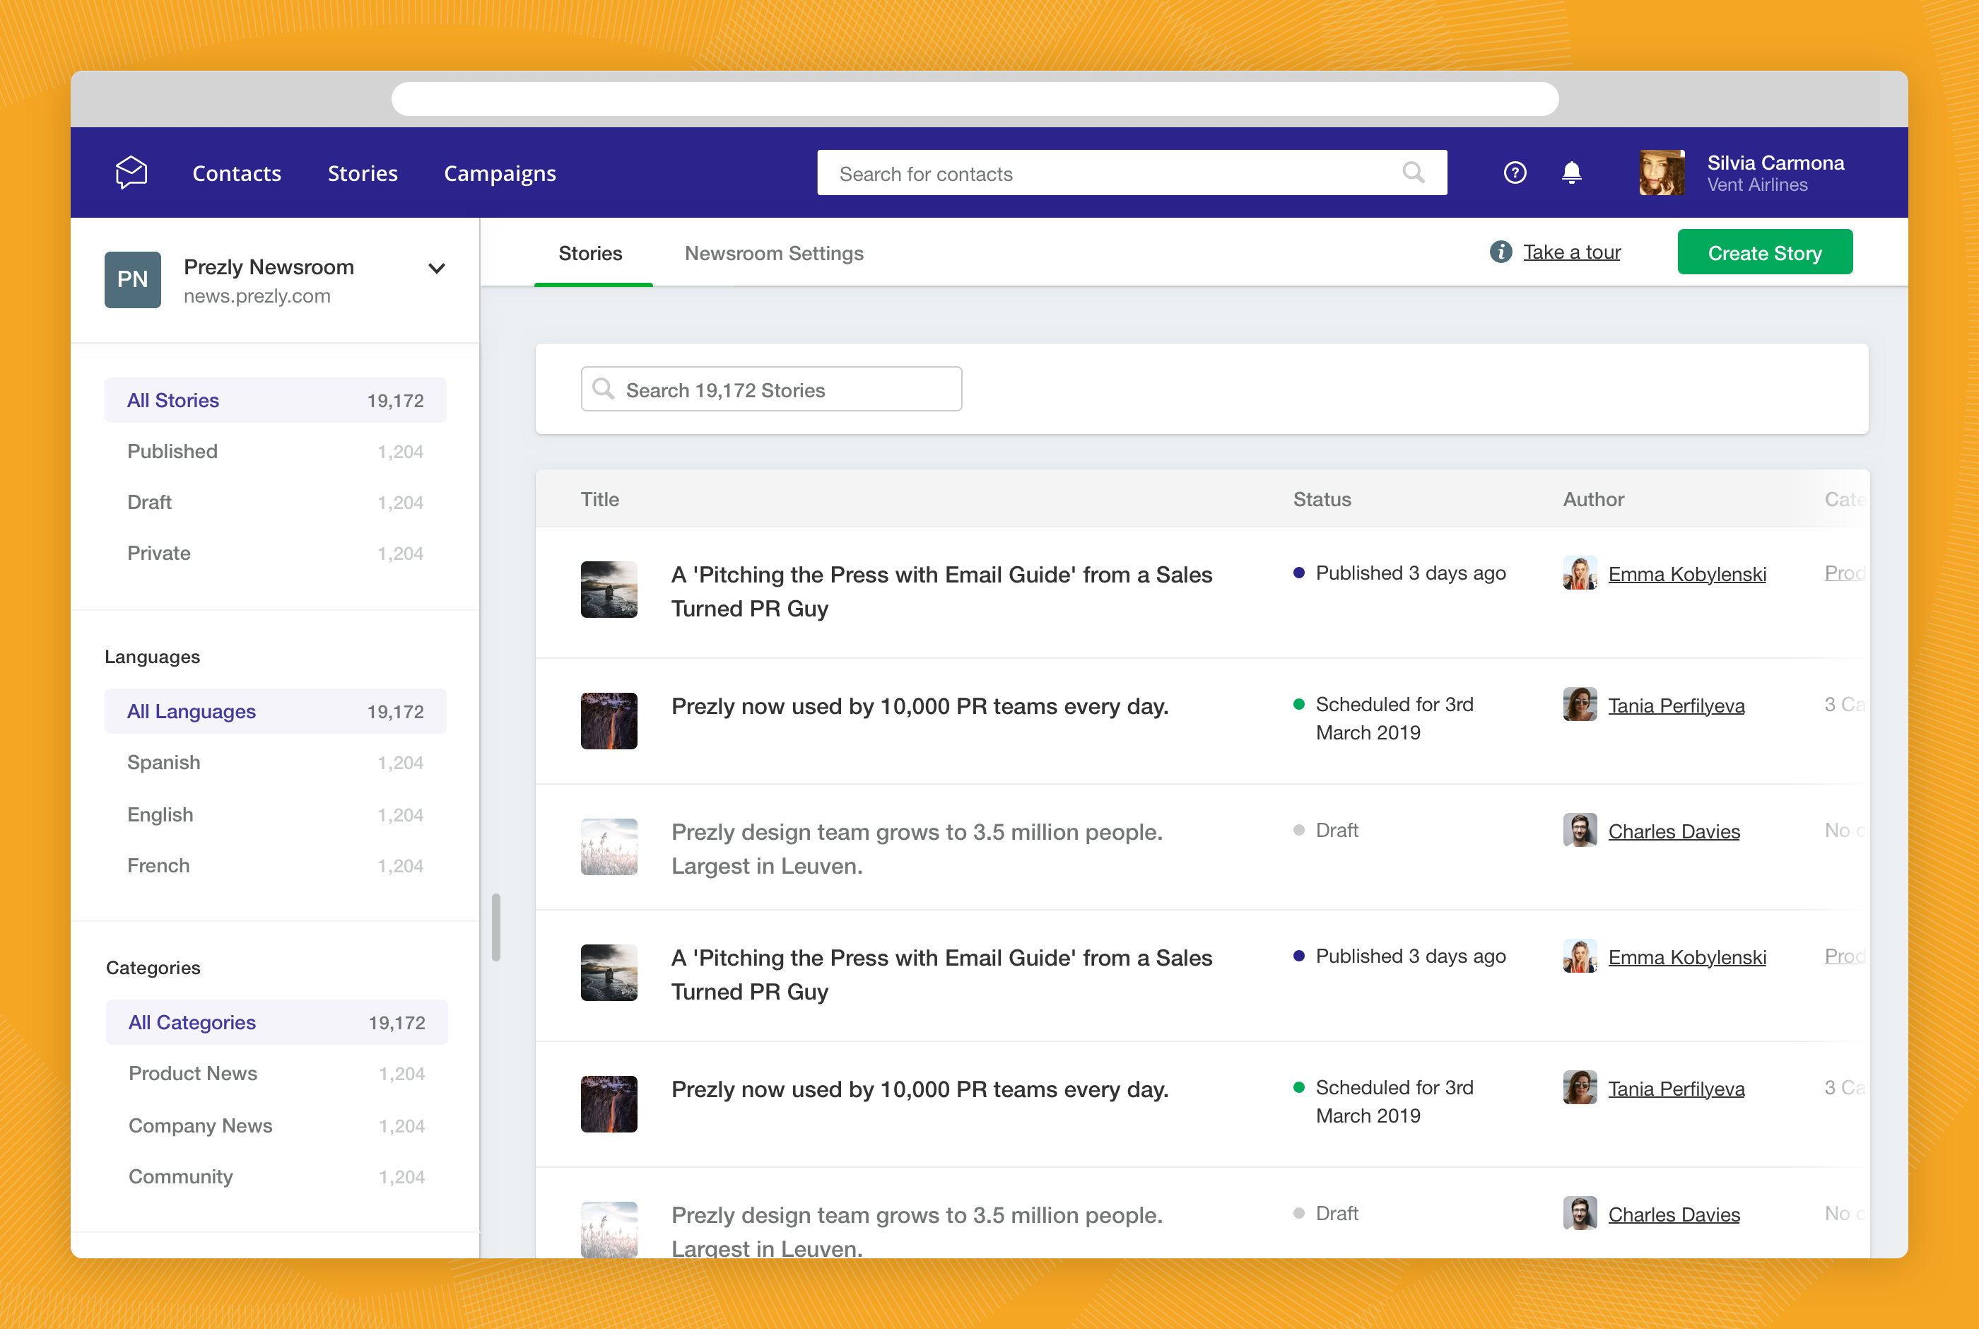Open first 'Prezly now used by 10,000' title
This screenshot has width=1979, height=1329.
(920, 706)
